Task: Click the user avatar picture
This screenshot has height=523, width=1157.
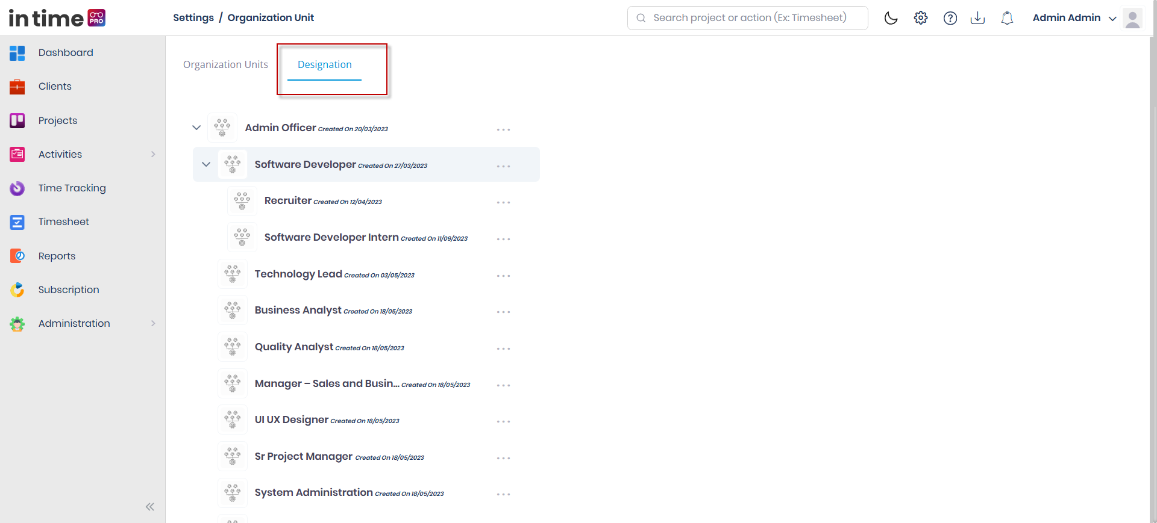Action: coord(1133,18)
